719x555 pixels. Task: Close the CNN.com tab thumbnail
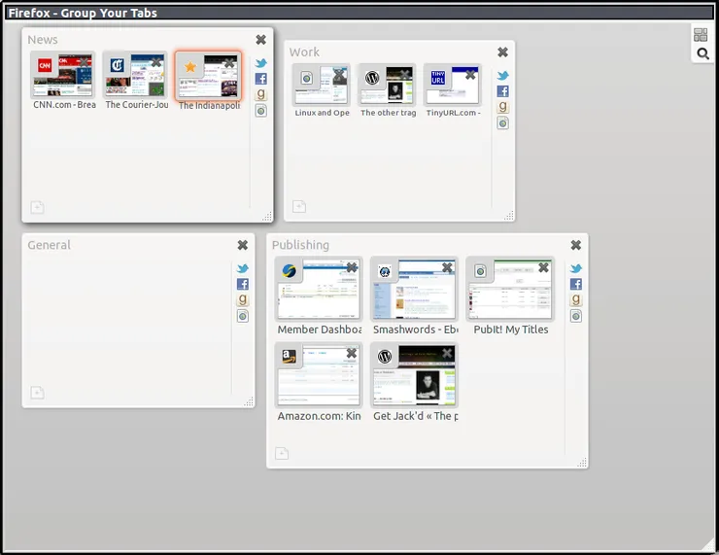point(85,62)
